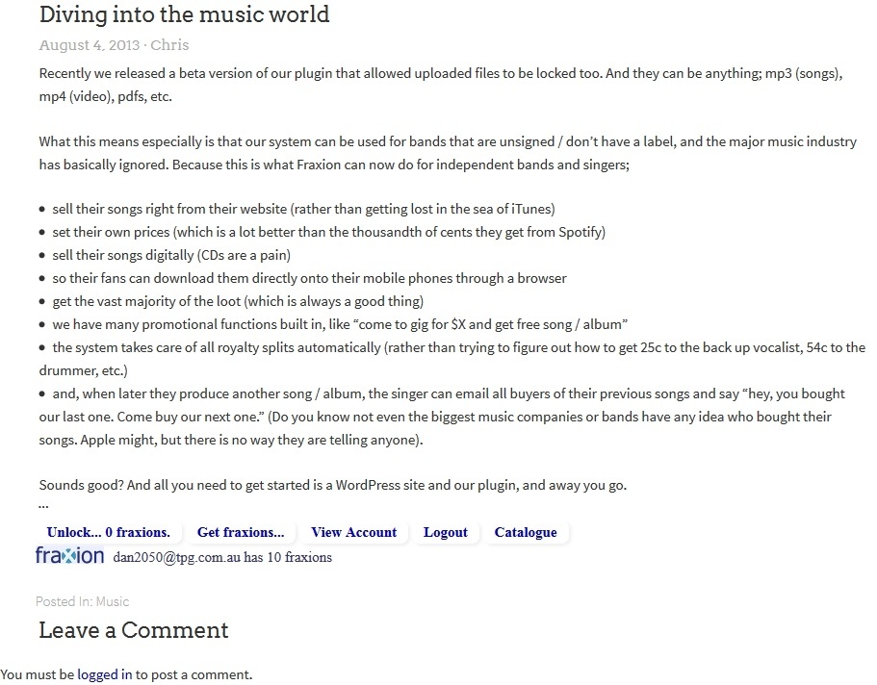Click the ellipsis below the post text

(x=43, y=505)
